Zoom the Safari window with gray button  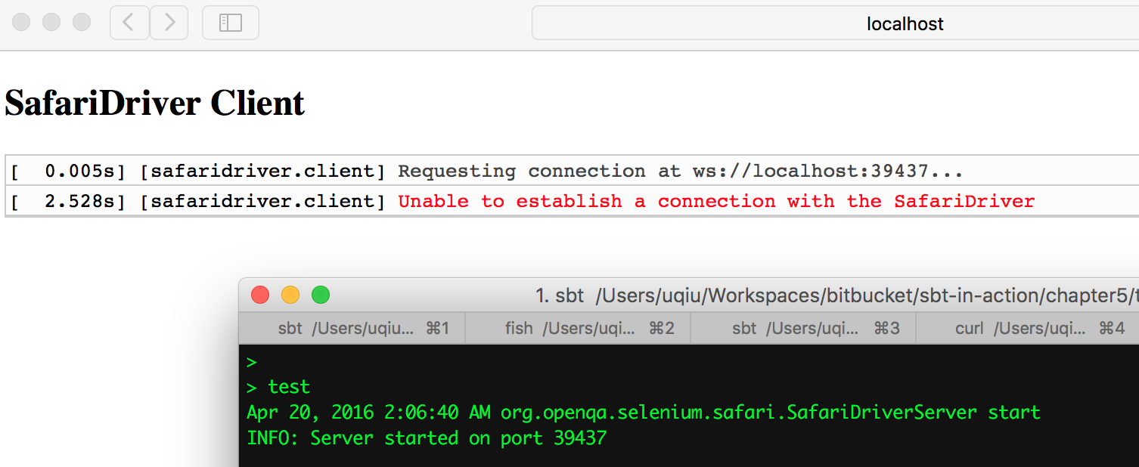(82, 23)
